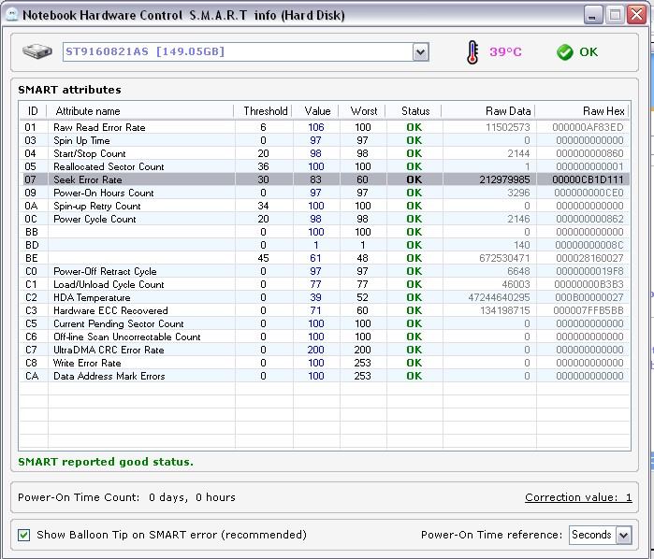The height and width of the screenshot is (559, 654).
Task: Select the Power-On Hours Count row
Action: (325, 193)
